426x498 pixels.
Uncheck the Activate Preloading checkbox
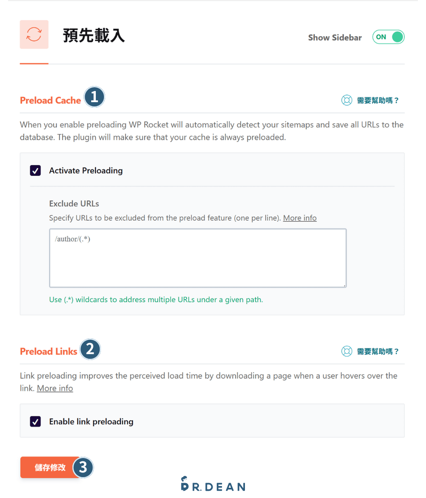tap(35, 170)
